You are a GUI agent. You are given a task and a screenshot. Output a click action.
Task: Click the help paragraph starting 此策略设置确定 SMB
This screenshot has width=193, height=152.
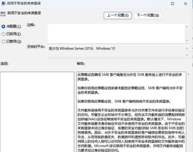pyautogui.click(x=130, y=77)
